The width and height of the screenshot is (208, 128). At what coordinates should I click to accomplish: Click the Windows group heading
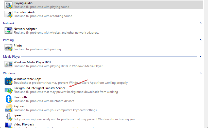click(x=9, y=73)
